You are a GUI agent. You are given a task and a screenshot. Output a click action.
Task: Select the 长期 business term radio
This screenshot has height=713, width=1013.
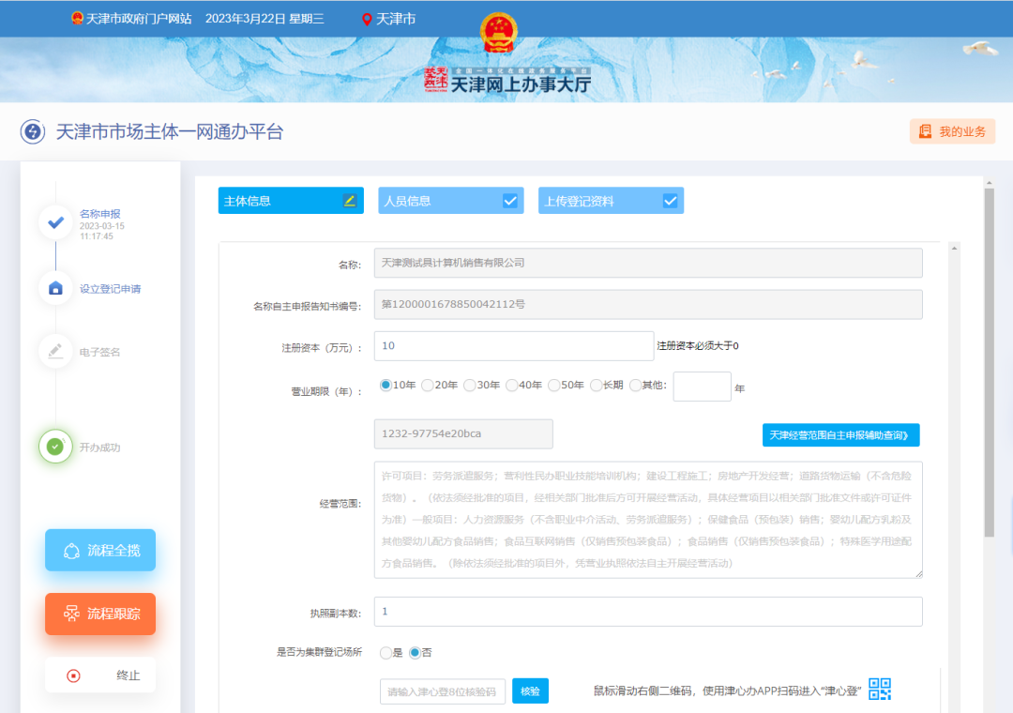597,386
